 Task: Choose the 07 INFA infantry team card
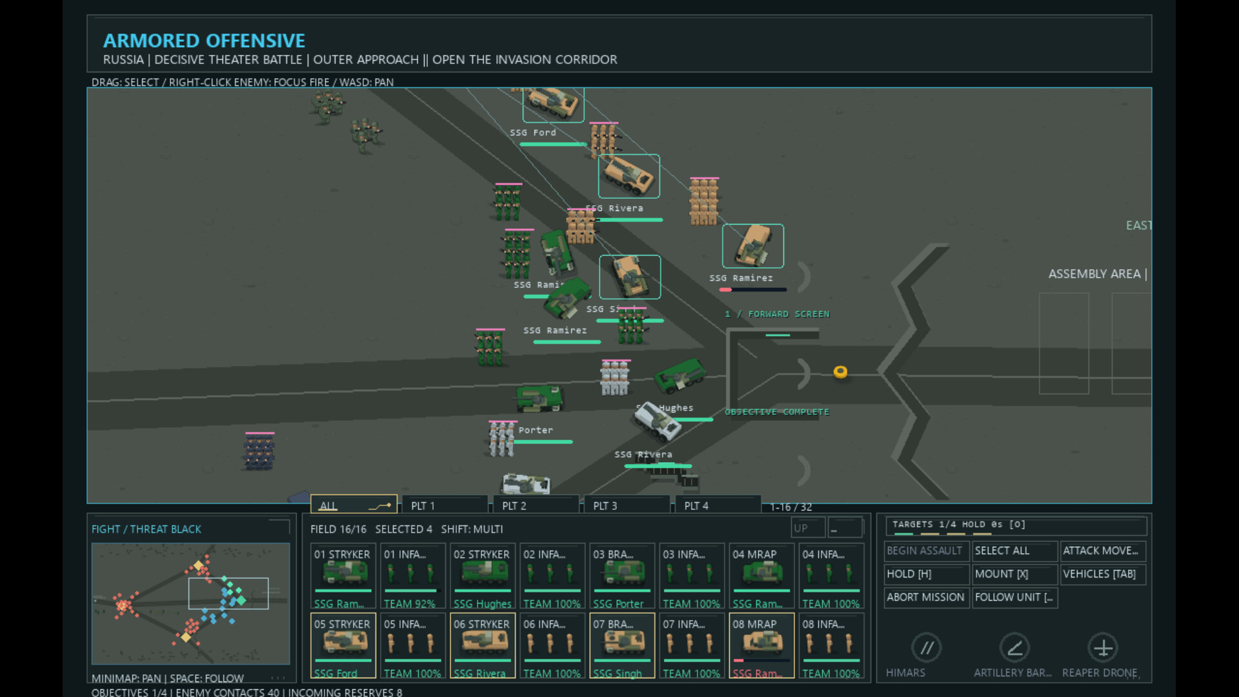(x=691, y=646)
